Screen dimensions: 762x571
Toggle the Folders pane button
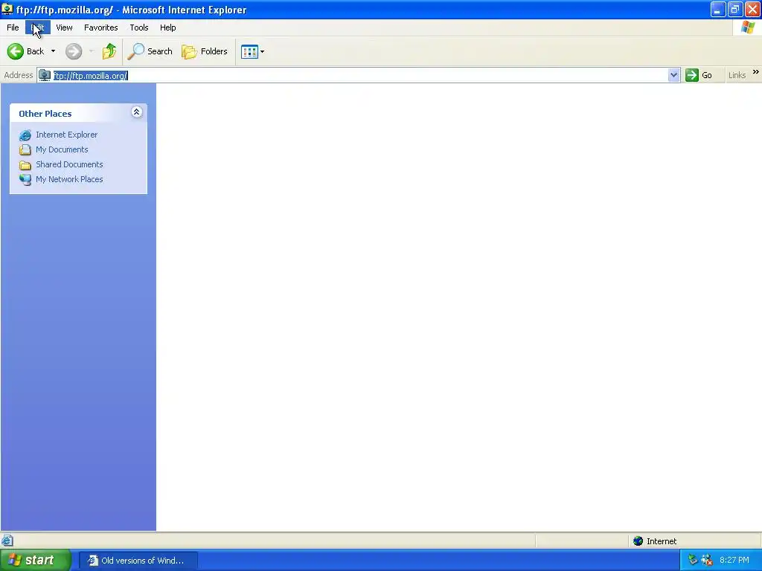point(205,51)
